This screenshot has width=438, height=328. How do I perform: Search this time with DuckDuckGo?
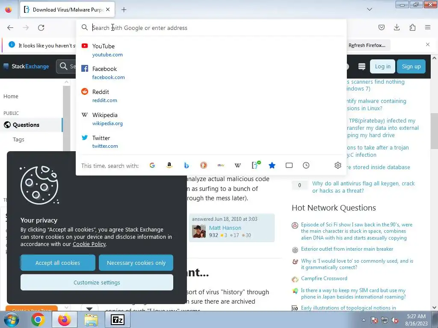click(203, 165)
